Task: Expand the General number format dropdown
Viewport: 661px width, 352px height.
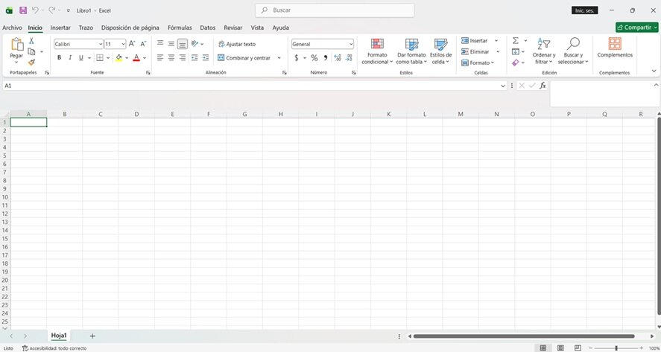Action: coord(323,44)
